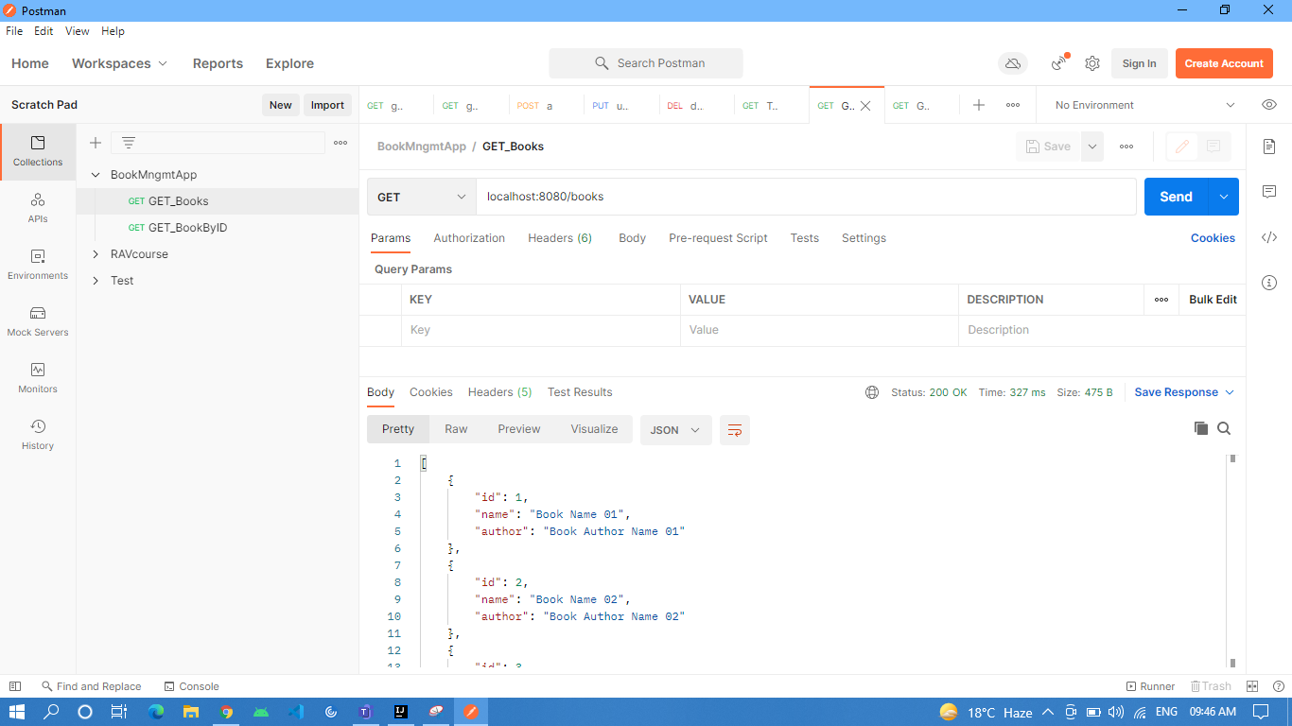Click the comment mode icon beside pencil
Image resolution: width=1292 pixels, height=726 pixels.
[1214, 147]
